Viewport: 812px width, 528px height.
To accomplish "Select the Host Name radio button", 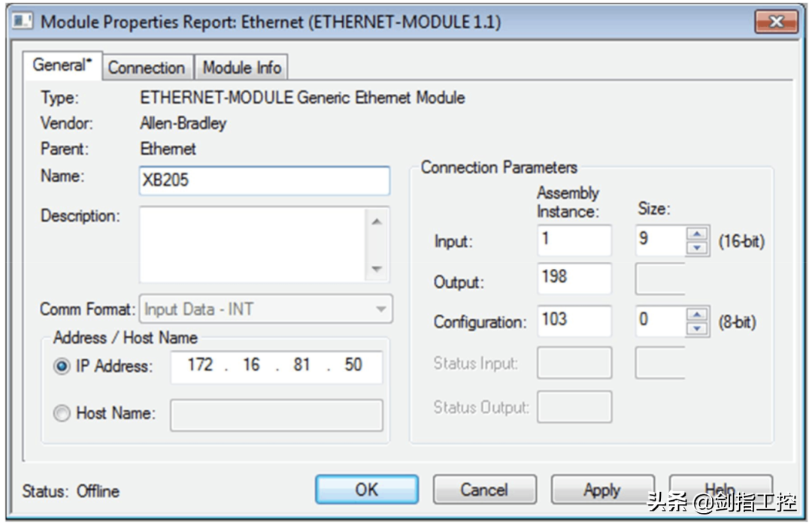I will [x=62, y=413].
